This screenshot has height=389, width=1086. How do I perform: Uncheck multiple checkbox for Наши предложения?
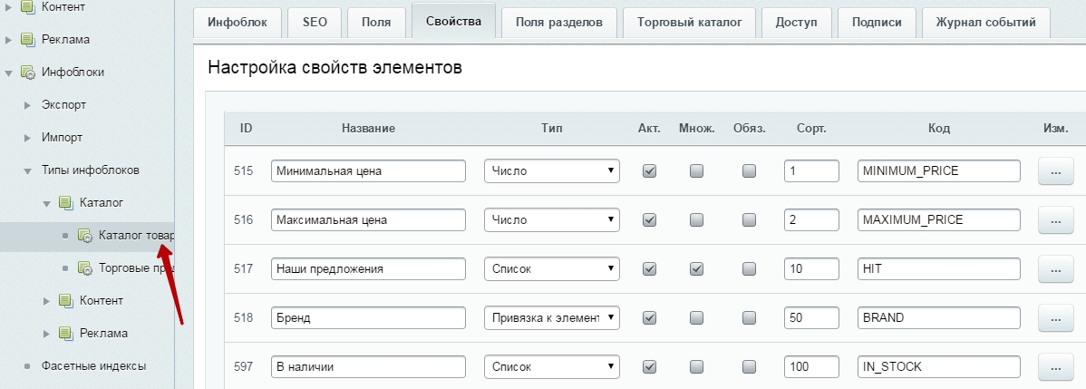coord(697,268)
